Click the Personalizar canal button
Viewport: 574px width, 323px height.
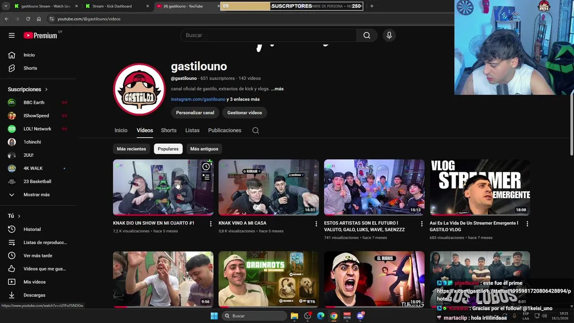coord(195,113)
